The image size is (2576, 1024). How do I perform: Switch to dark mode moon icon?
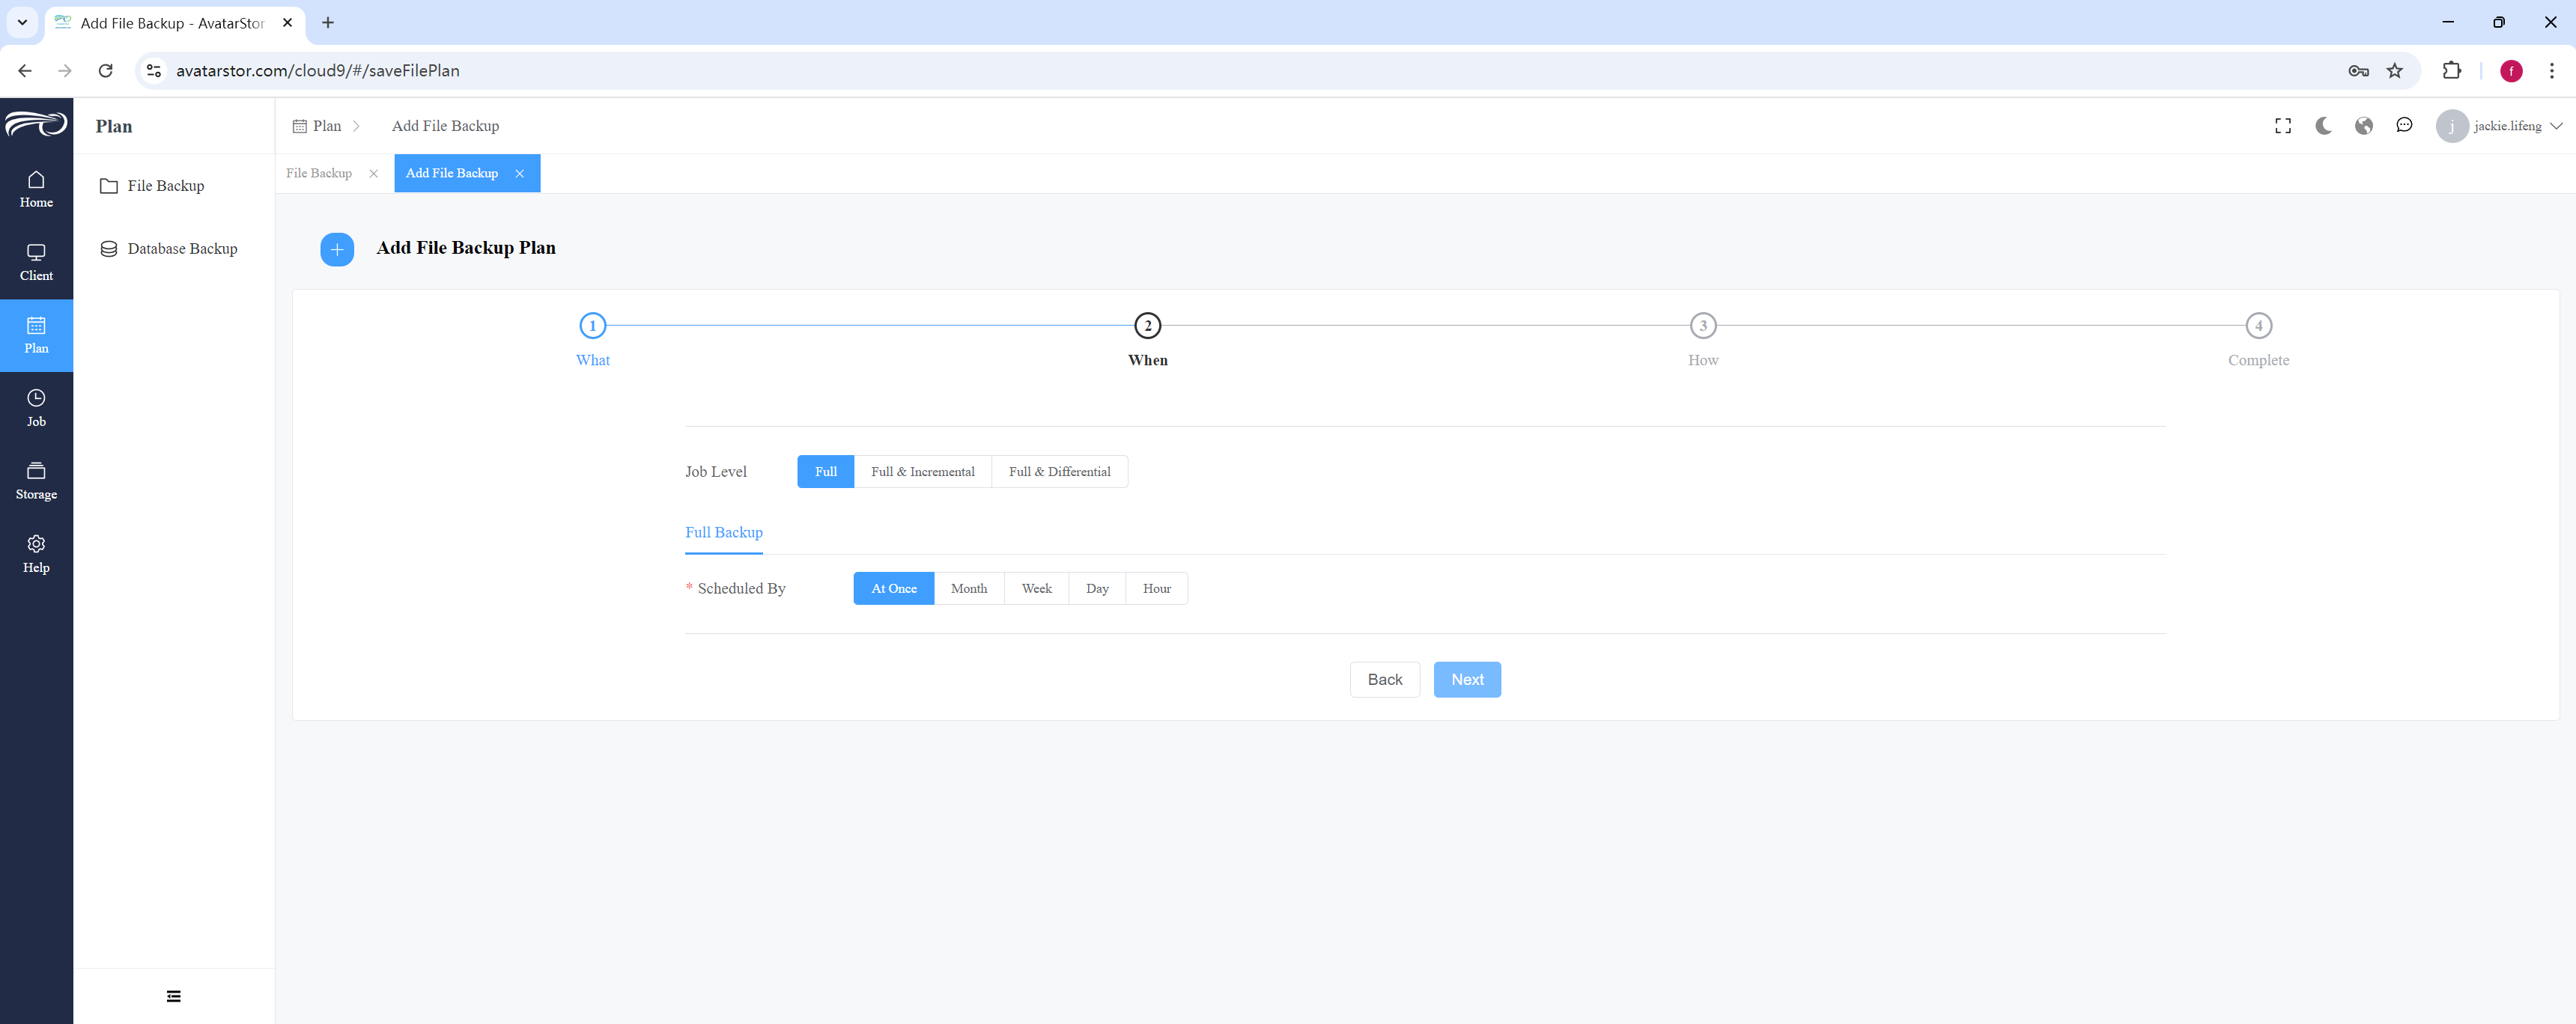[2323, 126]
